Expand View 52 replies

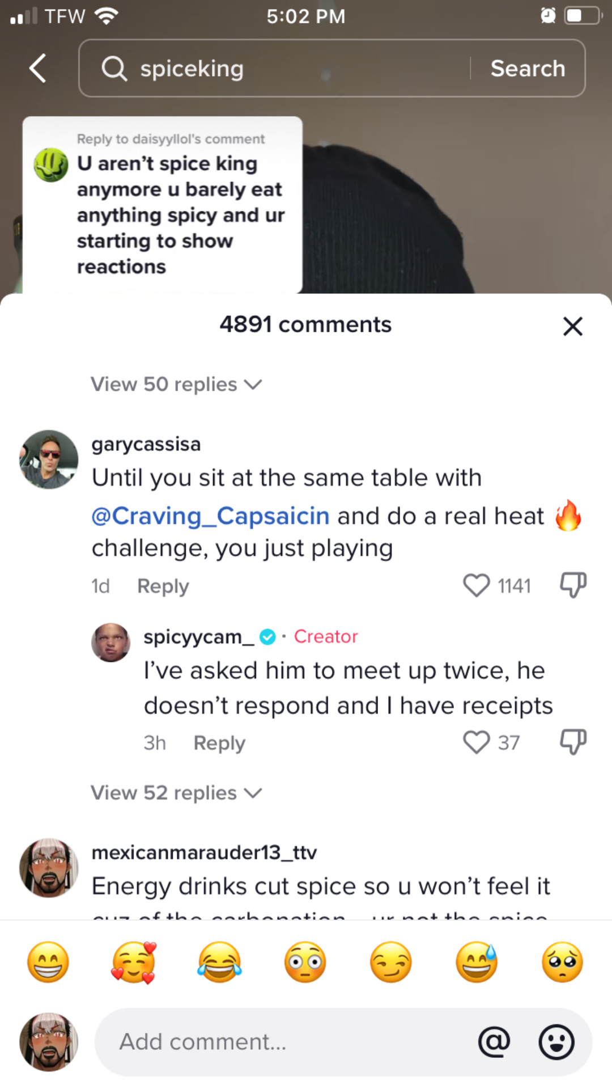coord(176,793)
